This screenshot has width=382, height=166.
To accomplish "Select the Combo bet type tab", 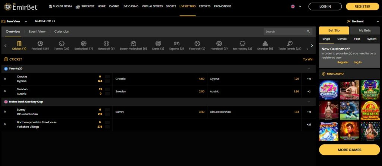I will 342,39.
